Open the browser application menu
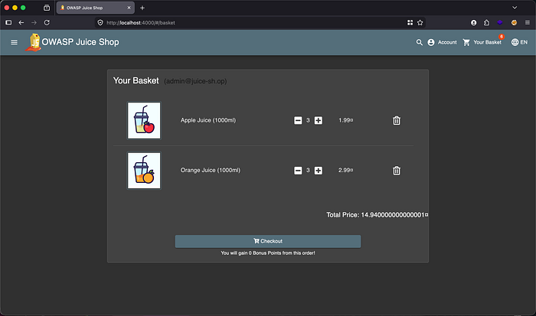This screenshot has height=316, width=536. pos(528,22)
